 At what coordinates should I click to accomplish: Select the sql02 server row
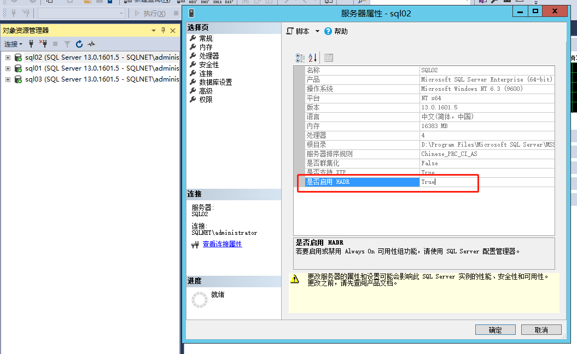pyautogui.click(x=102, y=57)
